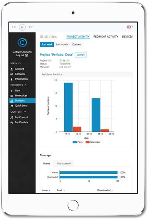The image size is (148, 220).
Task: Click the play button in player bar
Action: click(22, 27)
